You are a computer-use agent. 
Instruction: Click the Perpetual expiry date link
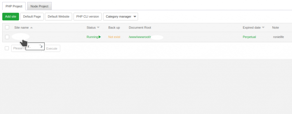click(x=250, y=37)
